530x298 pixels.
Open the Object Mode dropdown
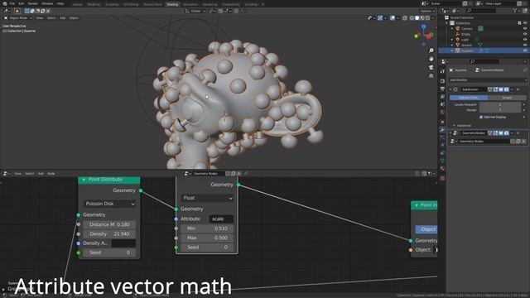coord(18,18)
